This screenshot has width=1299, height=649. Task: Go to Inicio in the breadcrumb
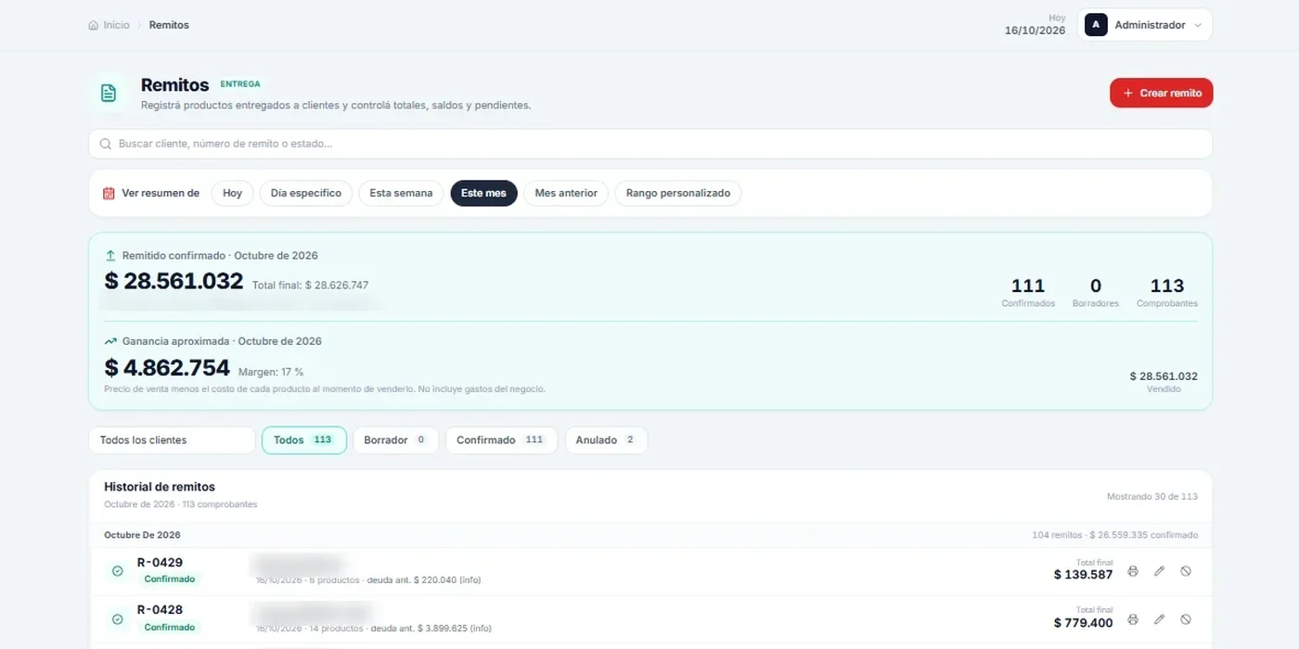(x=117, y=25)
